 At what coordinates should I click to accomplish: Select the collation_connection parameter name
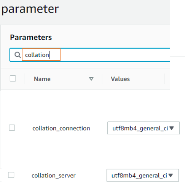pos(61,128)
